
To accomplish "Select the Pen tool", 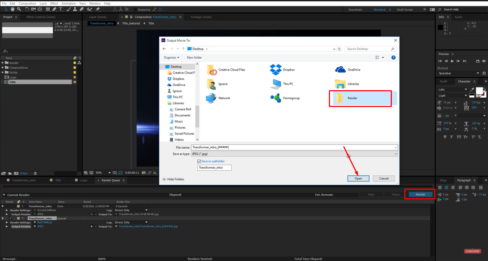I will pyautogui.click(x=54, y=10).
